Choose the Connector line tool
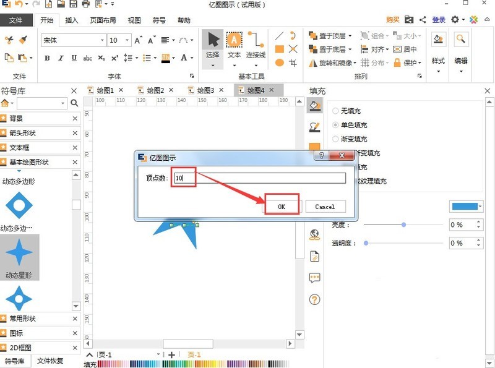The height and width of the screenshot is (368, 495). pyautogui.click(x=256, y=40)
